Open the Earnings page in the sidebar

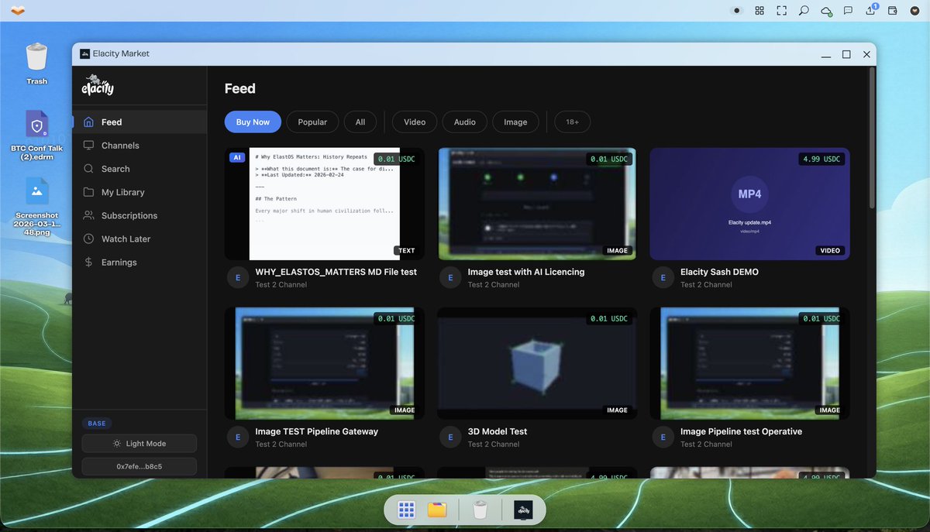point(140,263)
